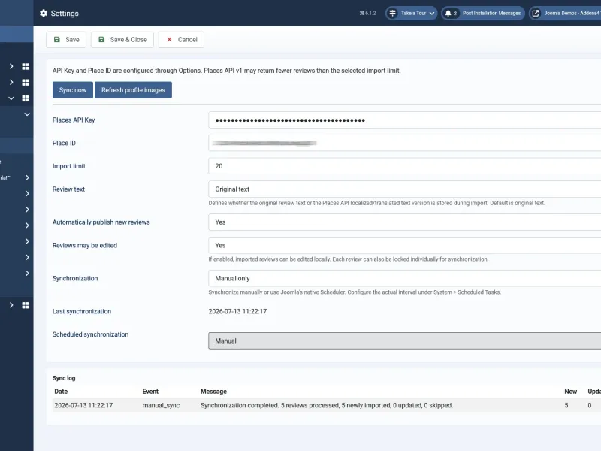Image resolution: width=601 pixels, height=451 pixels.
Task: Click the Take a Tour signpost icon
Action: click(x=392, y=13)
